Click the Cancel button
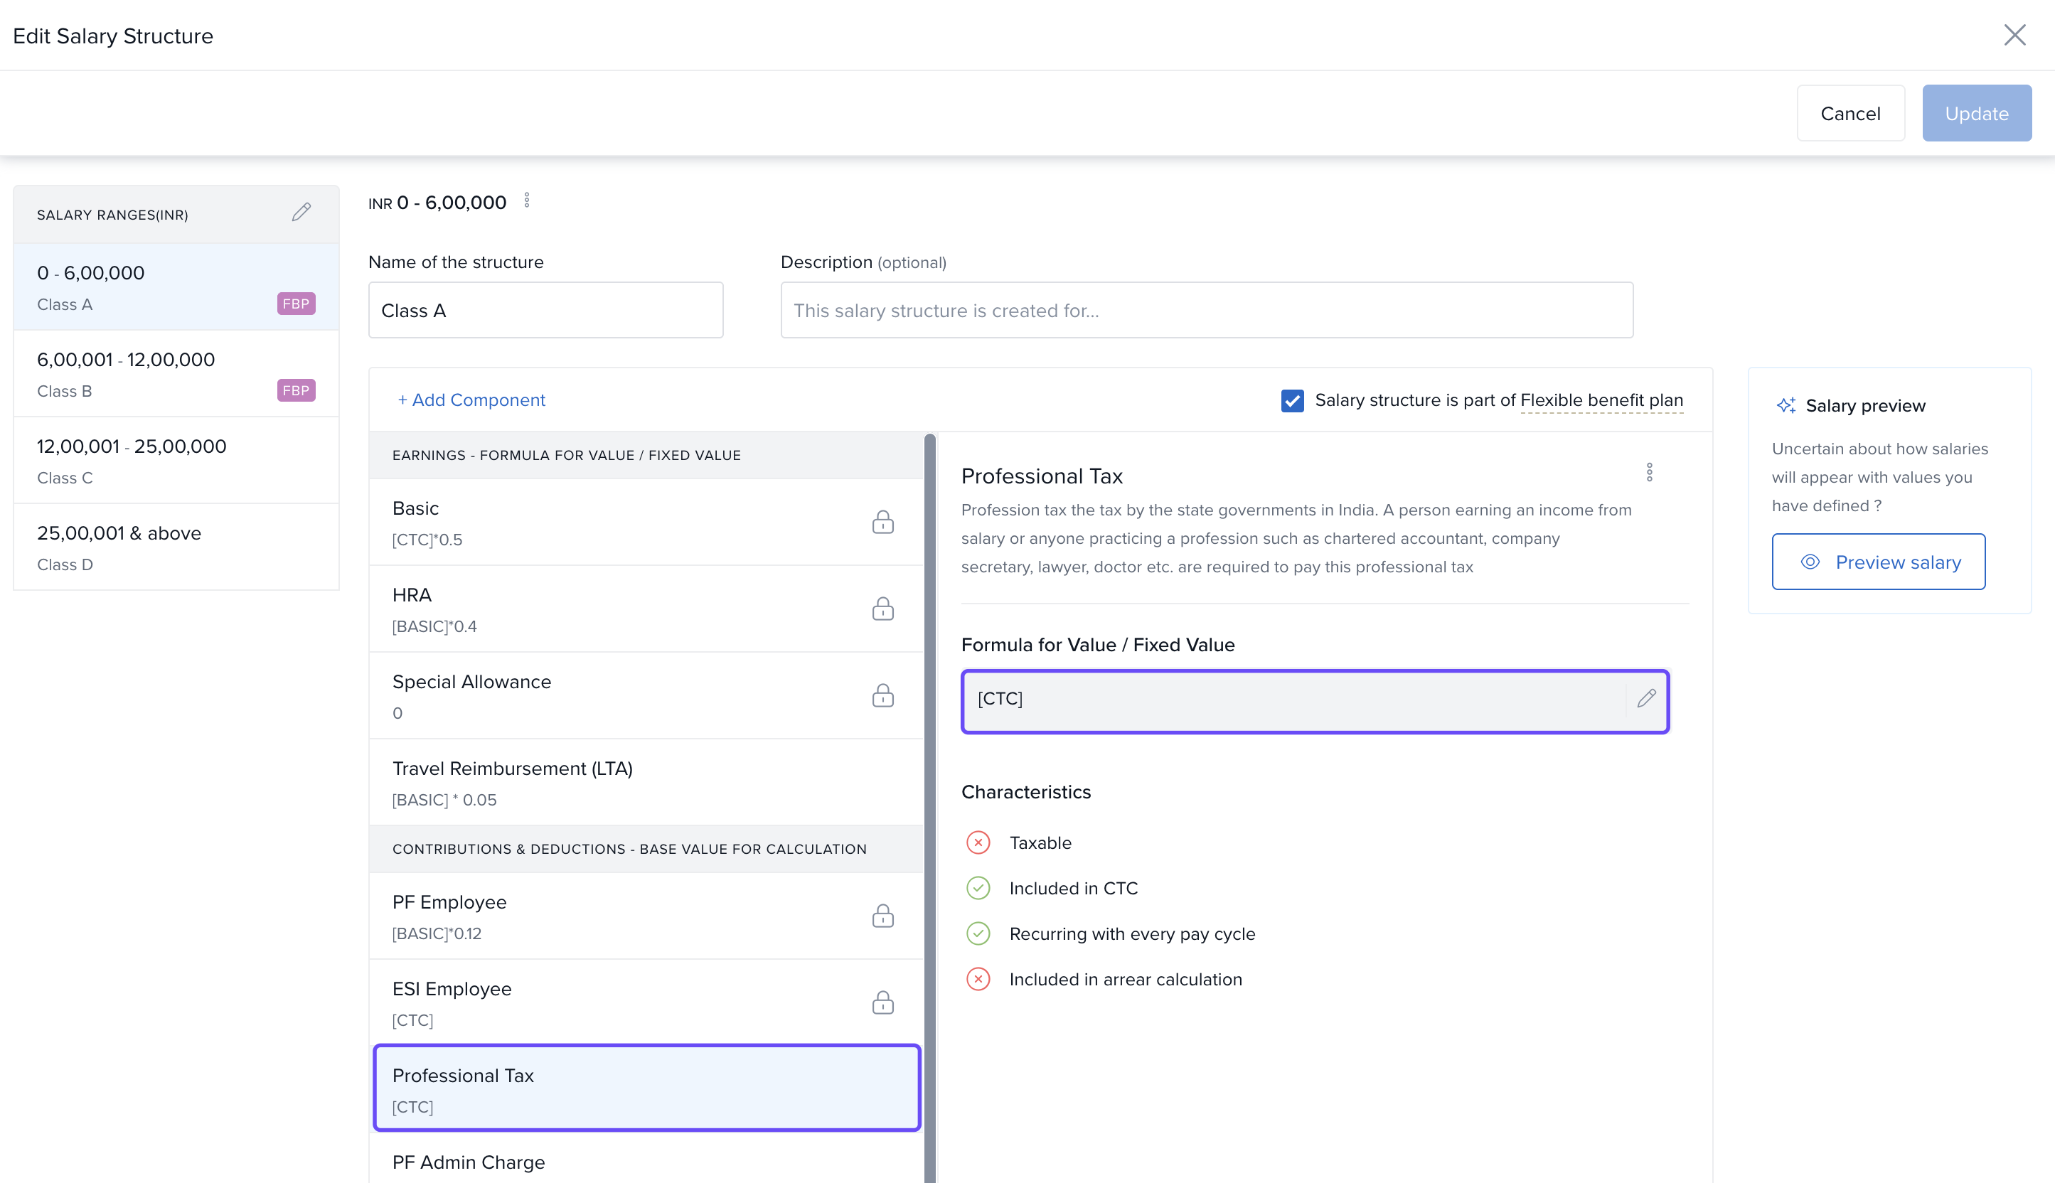Viewport: 2055px width, 1183px height. pyautogui.click(x=1849, y=114)
